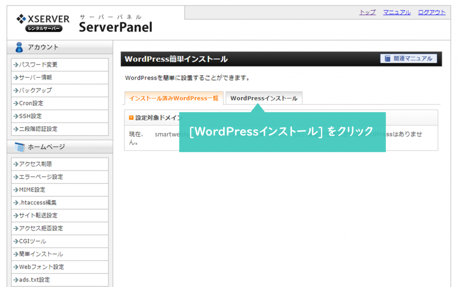Screen dimensions: 459x287
Task: Click the Homepage section icon
Action: (x=20, y=147)
